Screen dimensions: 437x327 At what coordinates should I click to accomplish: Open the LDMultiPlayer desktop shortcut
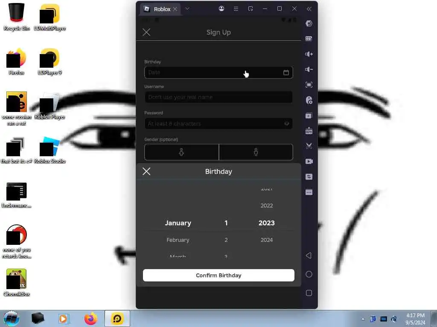pos(50,17)
